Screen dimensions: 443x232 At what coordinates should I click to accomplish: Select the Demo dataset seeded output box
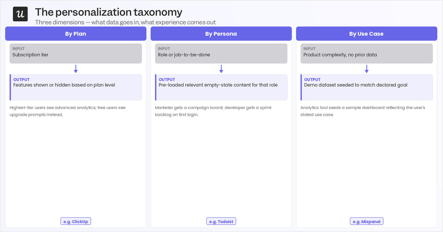367,87
